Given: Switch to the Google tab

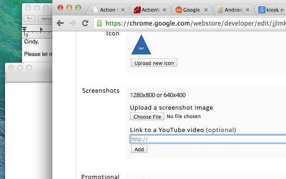Looking at the screenshot, I should point(192,10).
